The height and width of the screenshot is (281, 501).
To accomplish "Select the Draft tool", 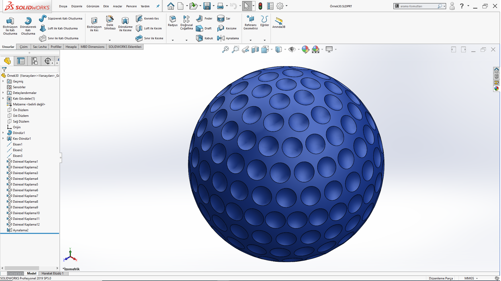I will point(204,28).
